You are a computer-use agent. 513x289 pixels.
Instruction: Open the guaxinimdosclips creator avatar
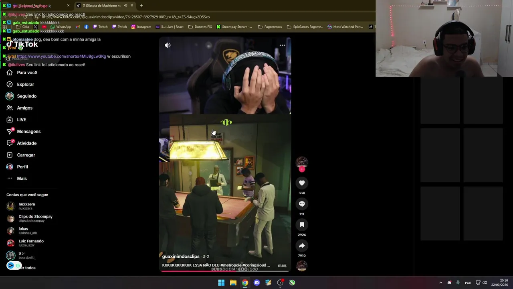point(302,162)
